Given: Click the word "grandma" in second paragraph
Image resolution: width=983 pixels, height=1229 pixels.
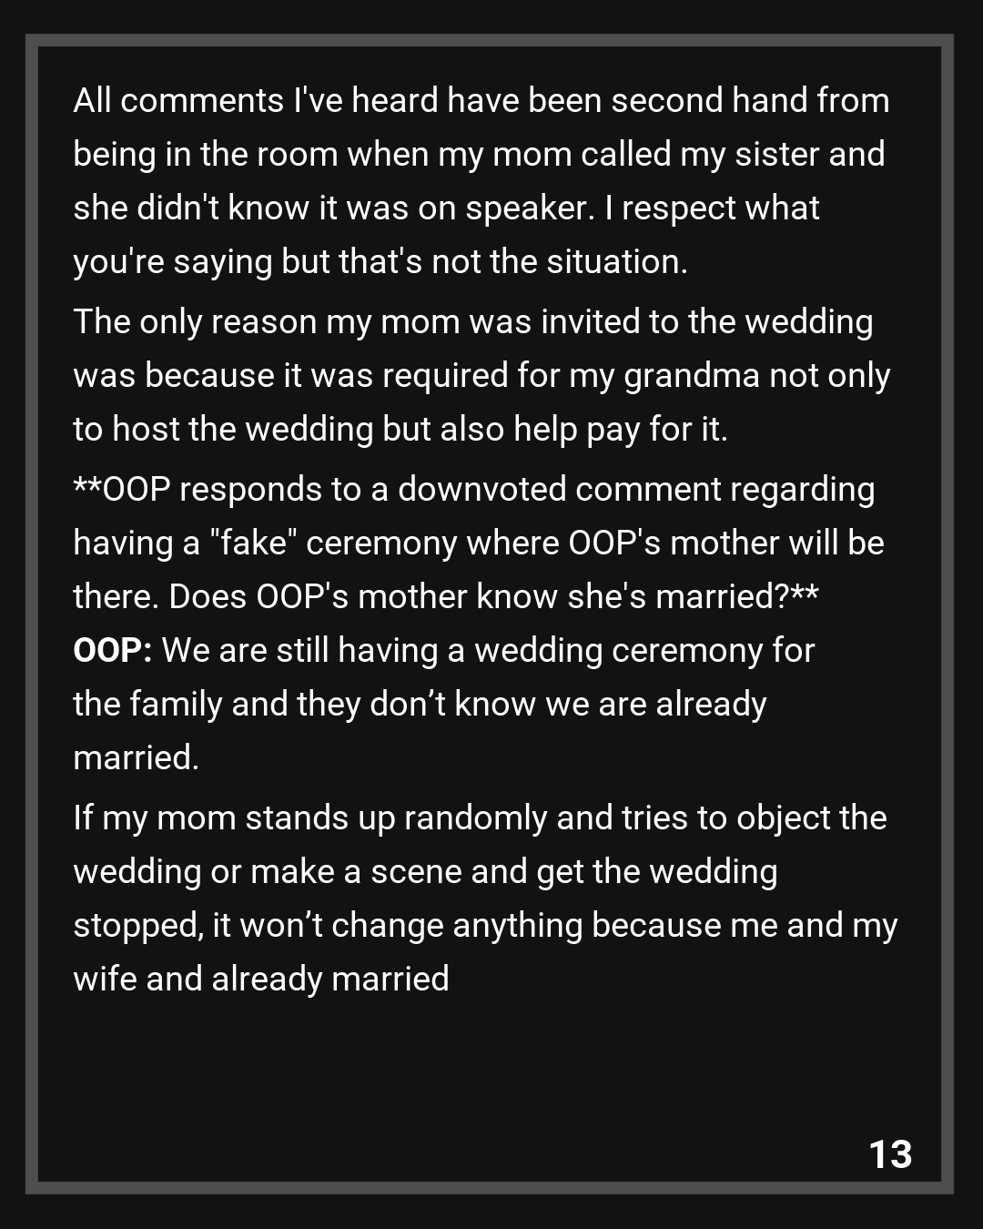Looking at the screenshot, I should coord(691,375).
